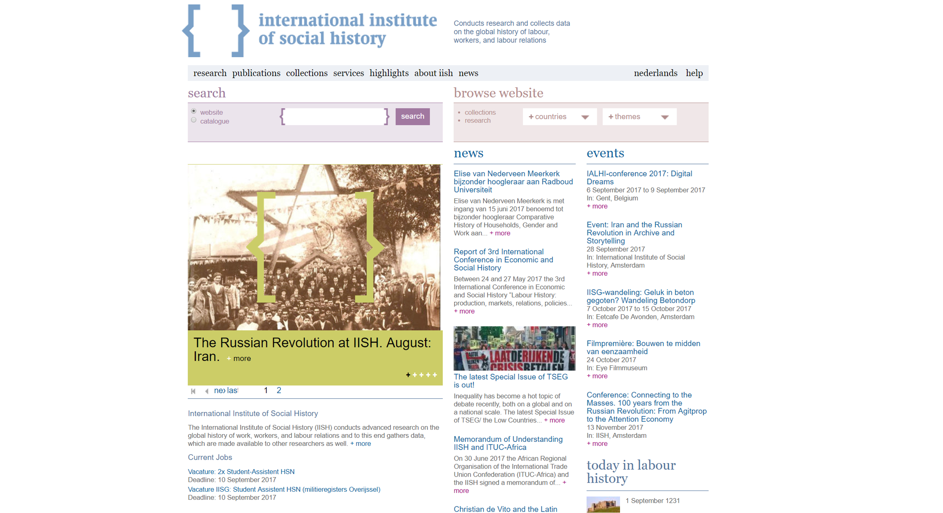Select the catalogue search radio button
The width and height of the screenshot is (943, 513).
click(194, 120)
